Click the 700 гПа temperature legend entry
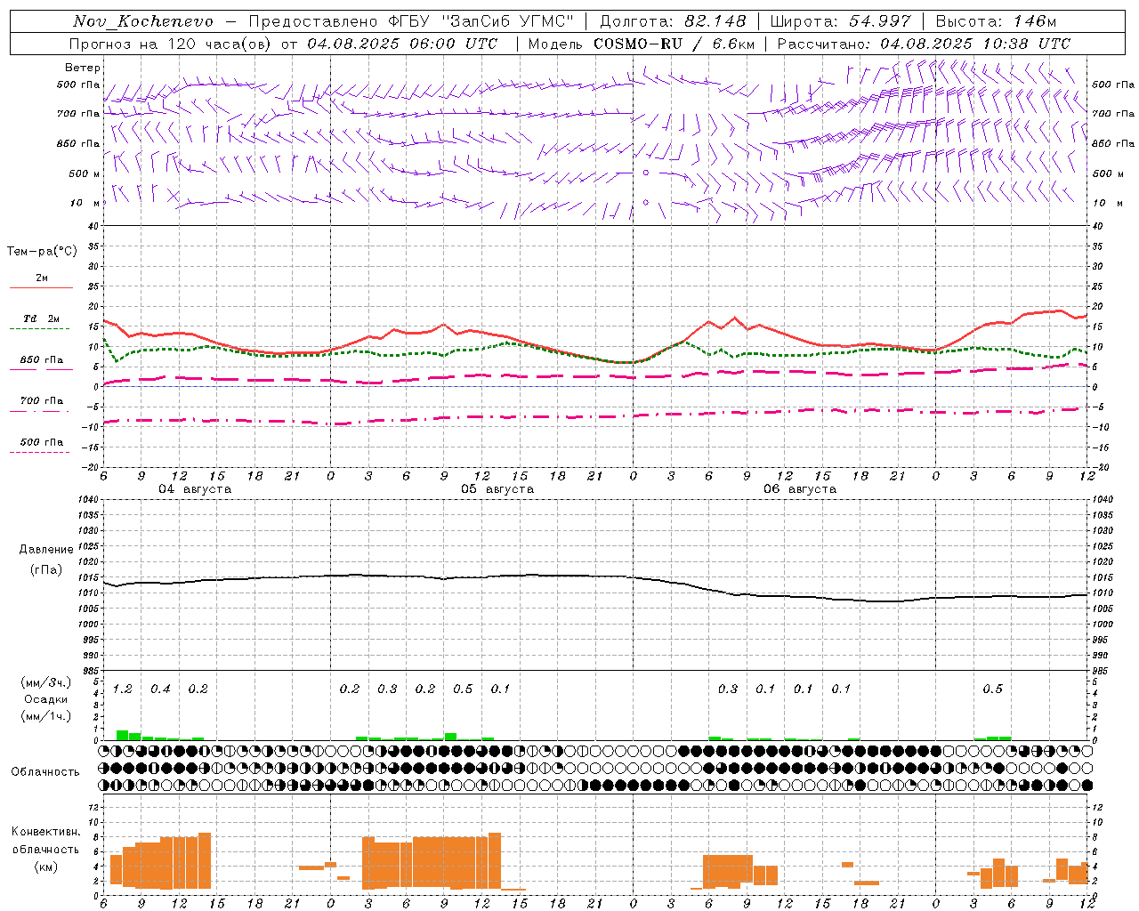The height and width of the screenshot is (911, 1139). 42,400
